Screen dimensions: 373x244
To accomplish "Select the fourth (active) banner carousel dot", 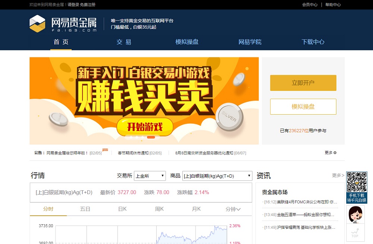I will click(x=151, y=137).
